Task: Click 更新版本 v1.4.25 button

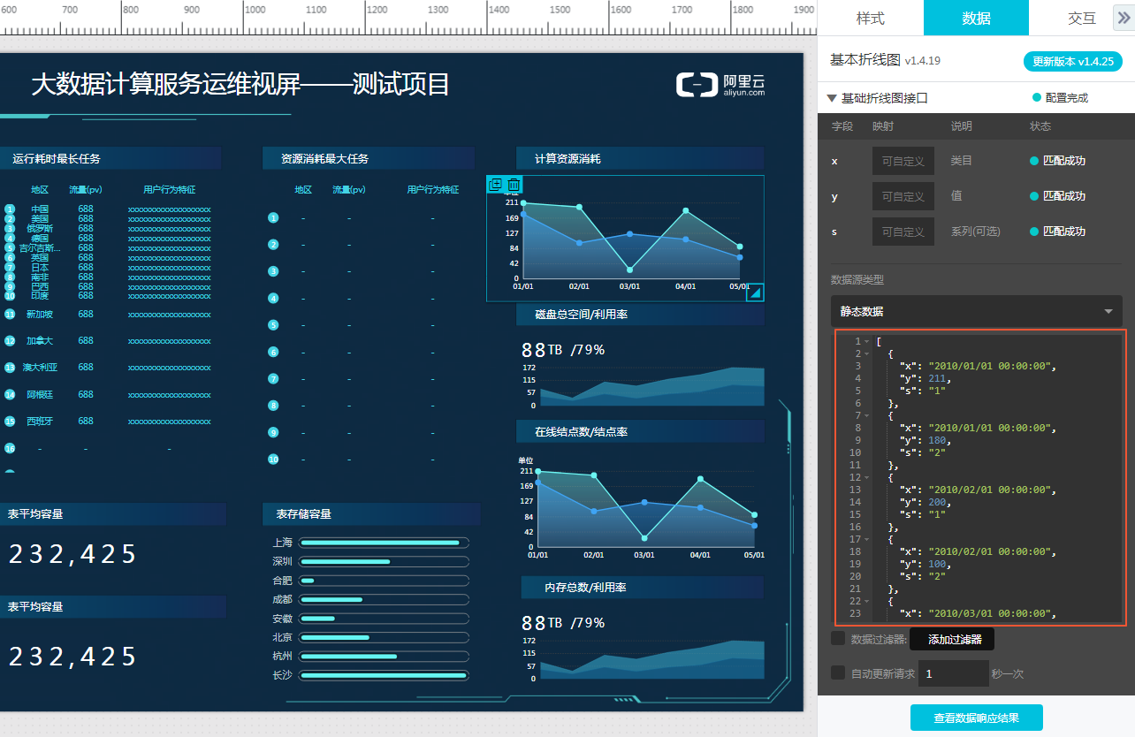Action: [x=1072, y=62]
